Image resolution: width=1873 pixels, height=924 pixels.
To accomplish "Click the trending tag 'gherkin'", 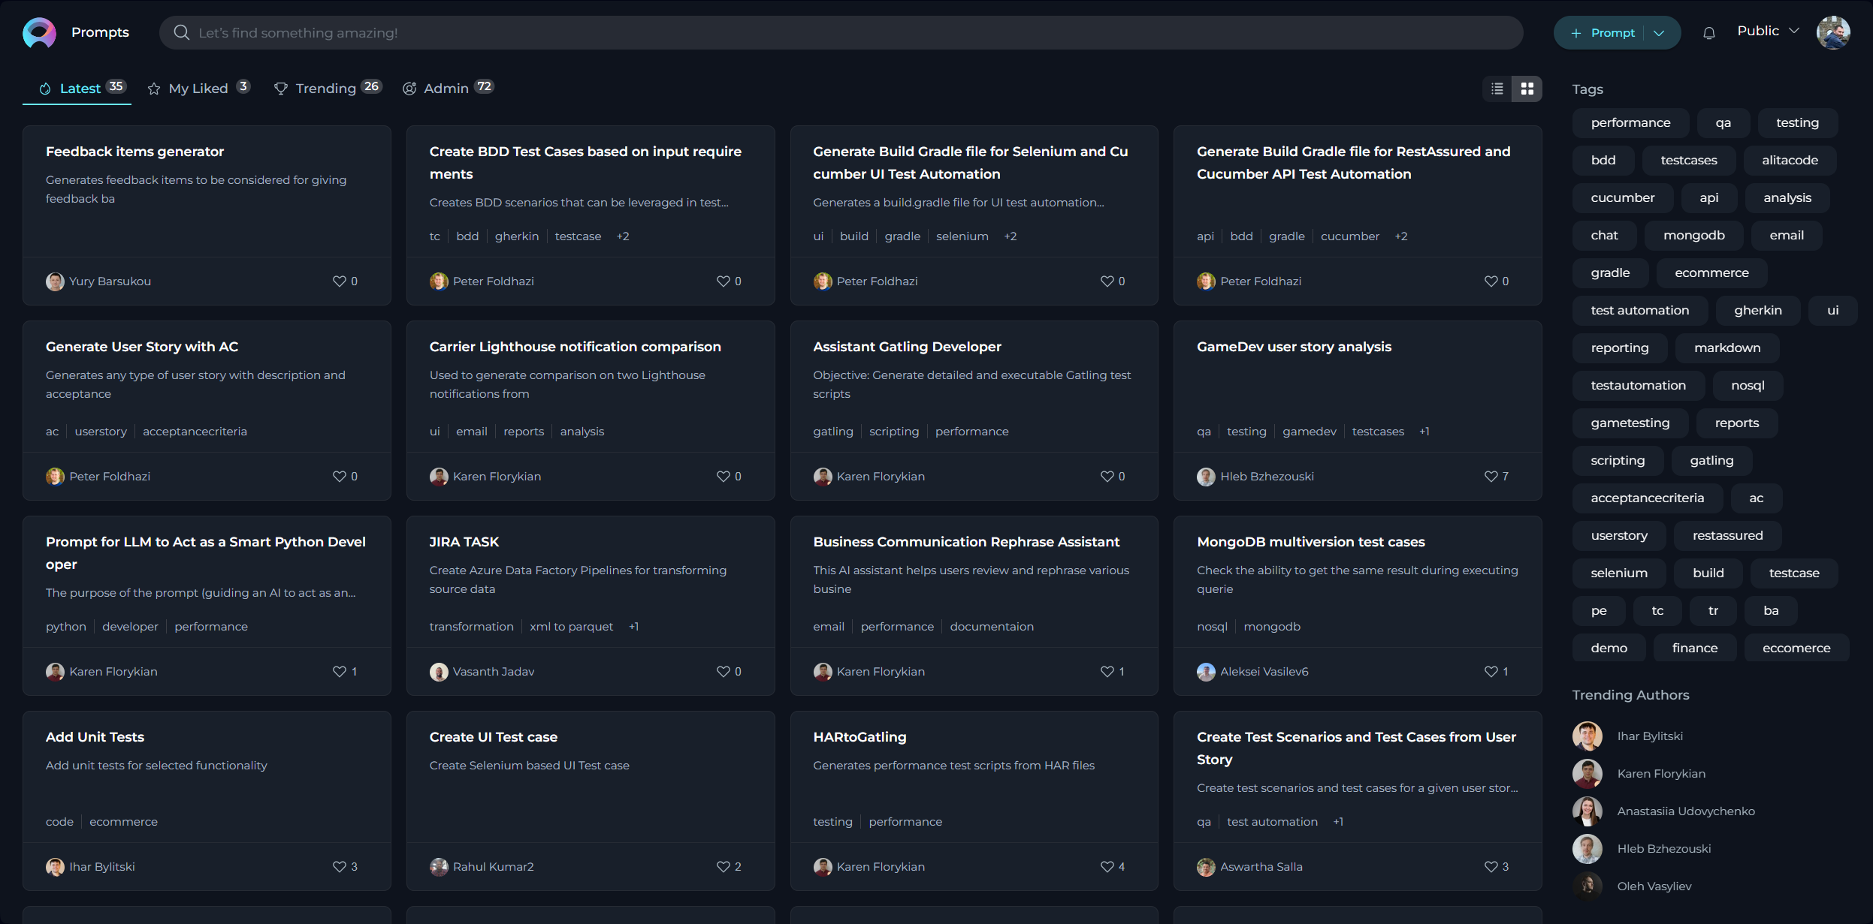I will coord(1757,311).
